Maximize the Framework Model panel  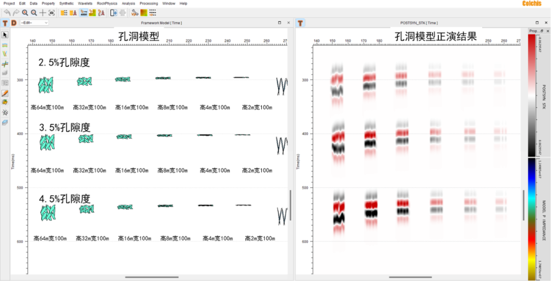point(280,22)
